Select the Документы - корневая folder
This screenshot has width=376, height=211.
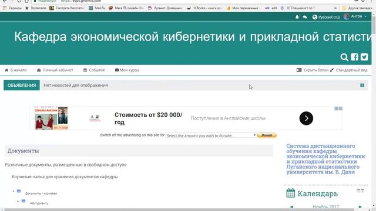coord(41,193)
